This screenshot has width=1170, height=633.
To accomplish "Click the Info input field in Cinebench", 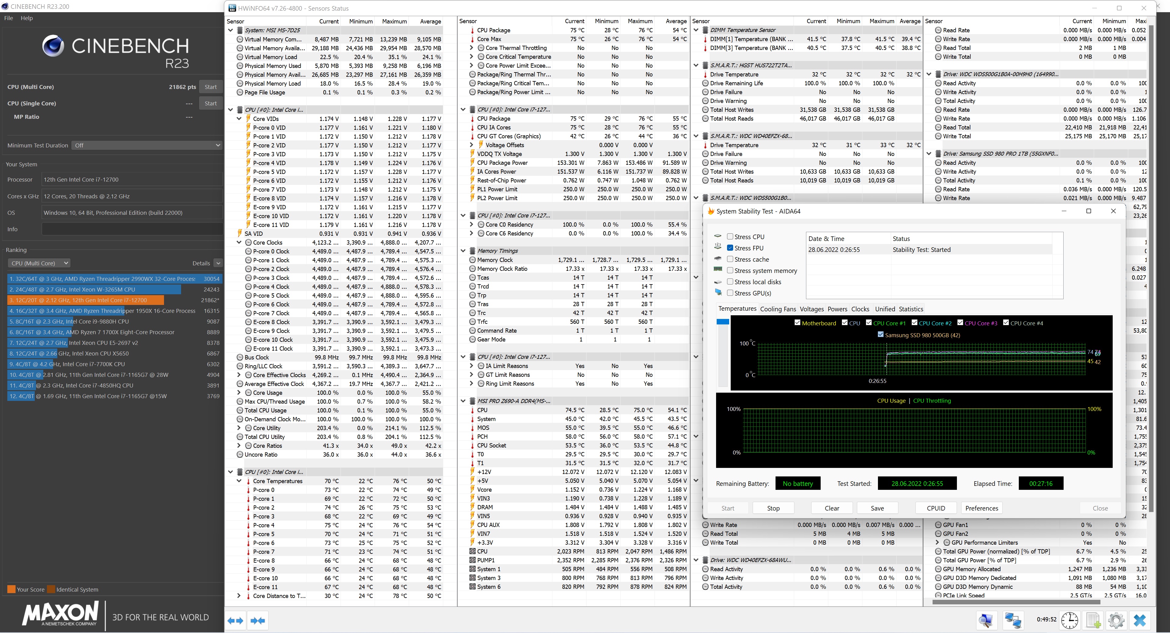I will (132, 229).
